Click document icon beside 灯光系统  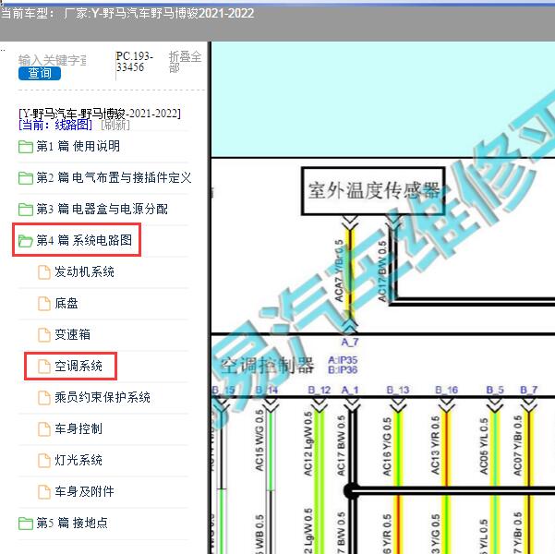(x=44, y=460)
